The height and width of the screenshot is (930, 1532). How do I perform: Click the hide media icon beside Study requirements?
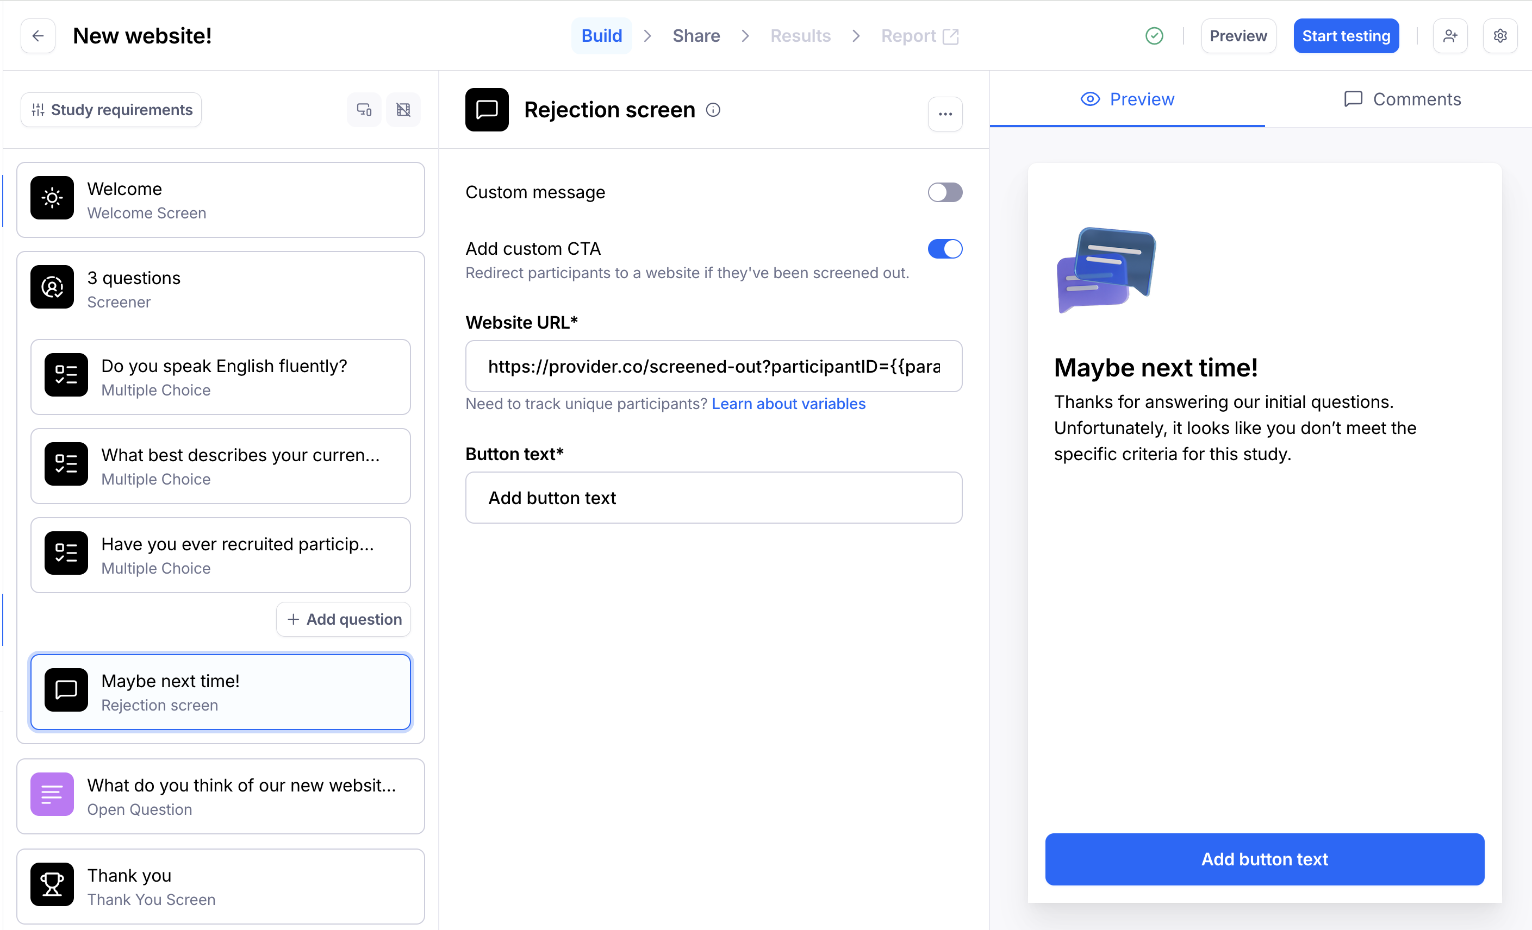click(x=403, y=110)
